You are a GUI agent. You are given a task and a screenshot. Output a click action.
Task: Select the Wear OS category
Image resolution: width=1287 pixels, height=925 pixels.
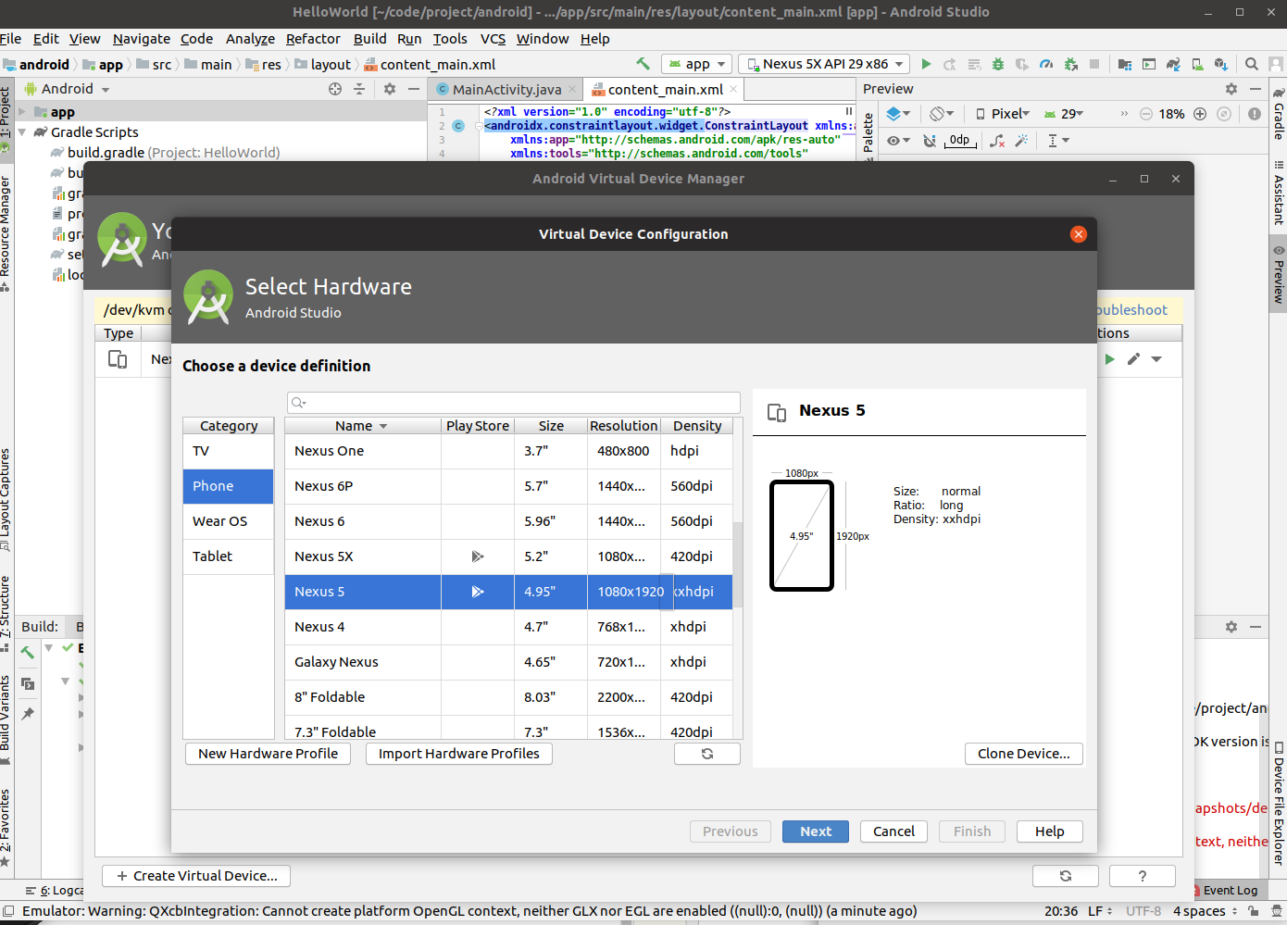pyautogui.click(x=228, y=521)
